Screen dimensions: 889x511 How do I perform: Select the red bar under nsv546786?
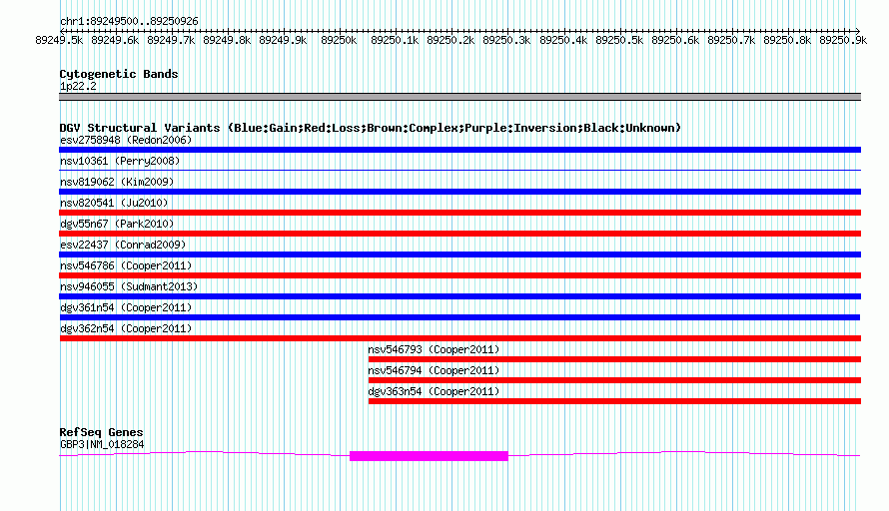tap(459, 275)
